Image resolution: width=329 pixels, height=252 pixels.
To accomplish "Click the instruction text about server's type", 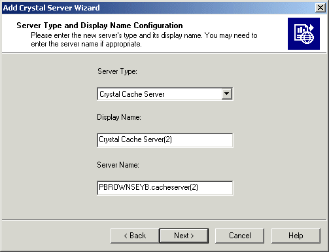I will 144,40.
